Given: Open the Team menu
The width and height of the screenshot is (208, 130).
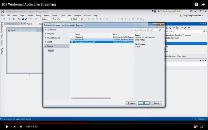Looking at the screenshot, I should (46, 15).
